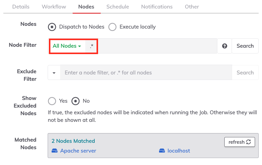
Task: Expand the Exclude Filter dropdown arrow
Action: tap(54, 73)
